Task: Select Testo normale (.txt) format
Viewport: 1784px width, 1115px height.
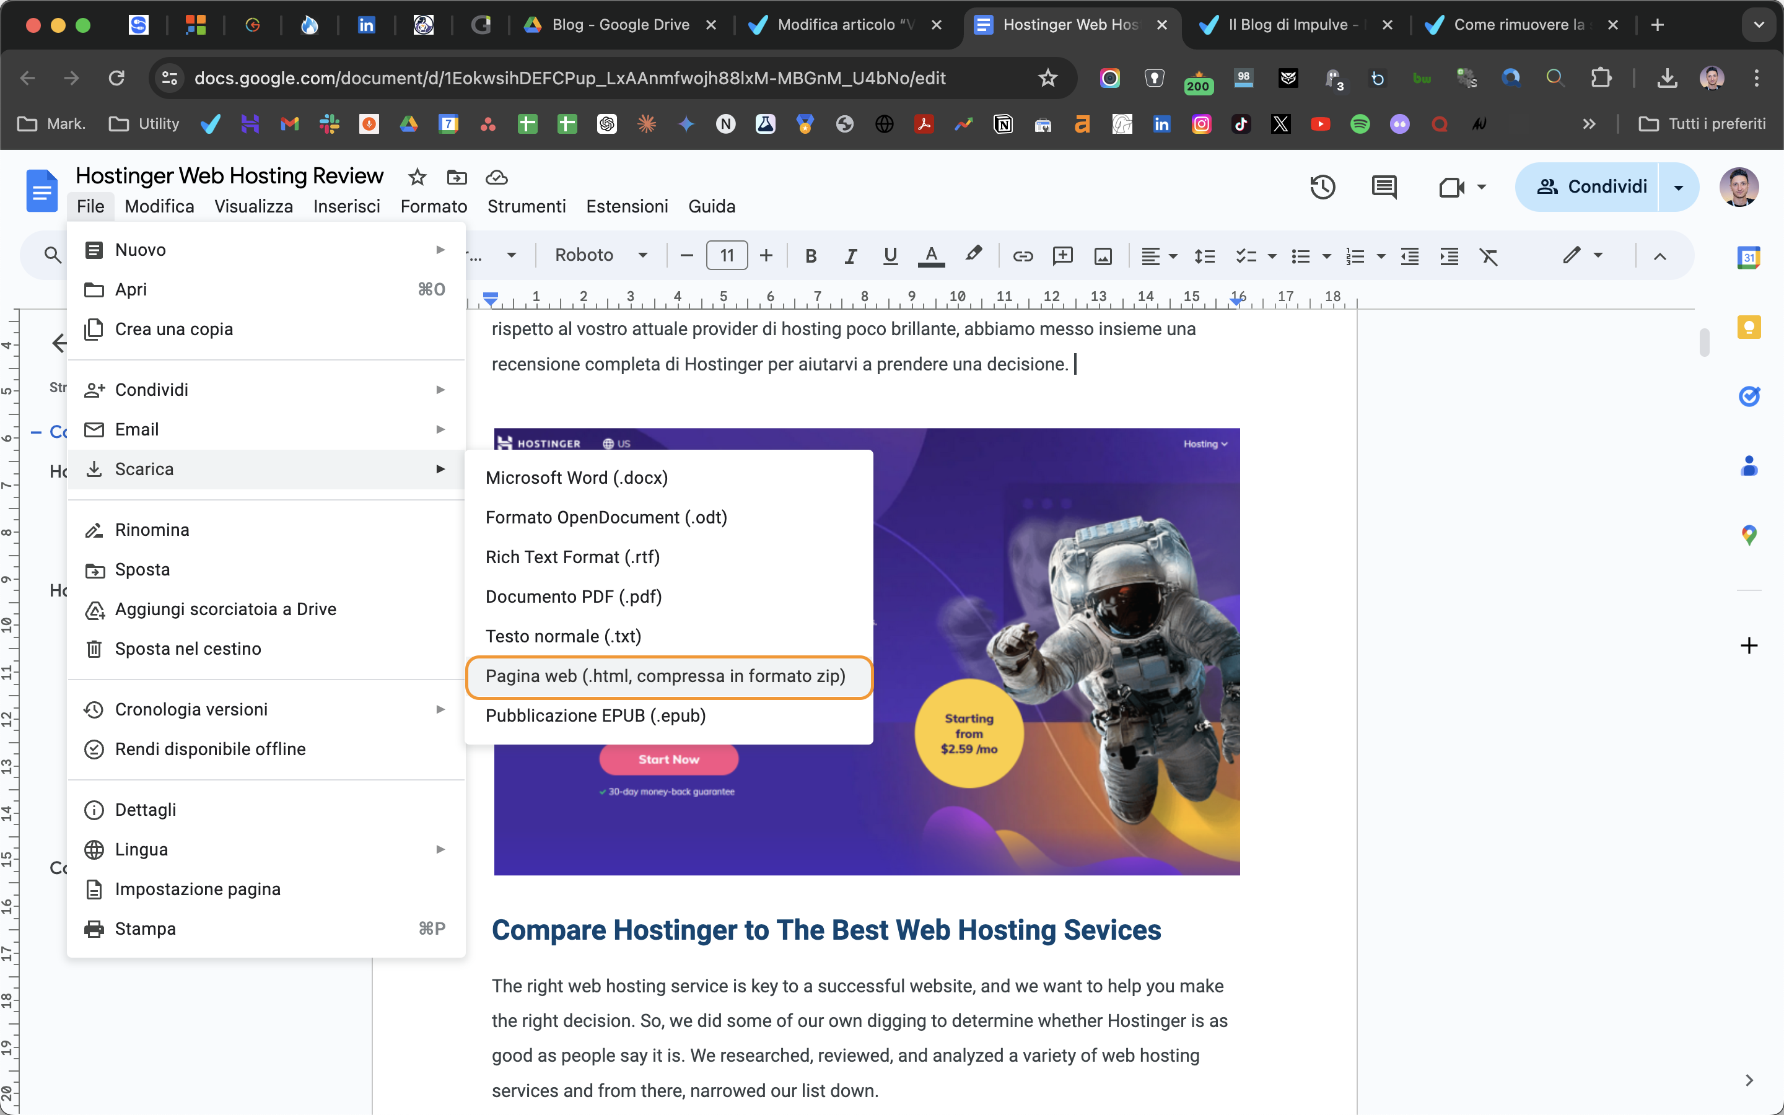Action: [668, 636]
